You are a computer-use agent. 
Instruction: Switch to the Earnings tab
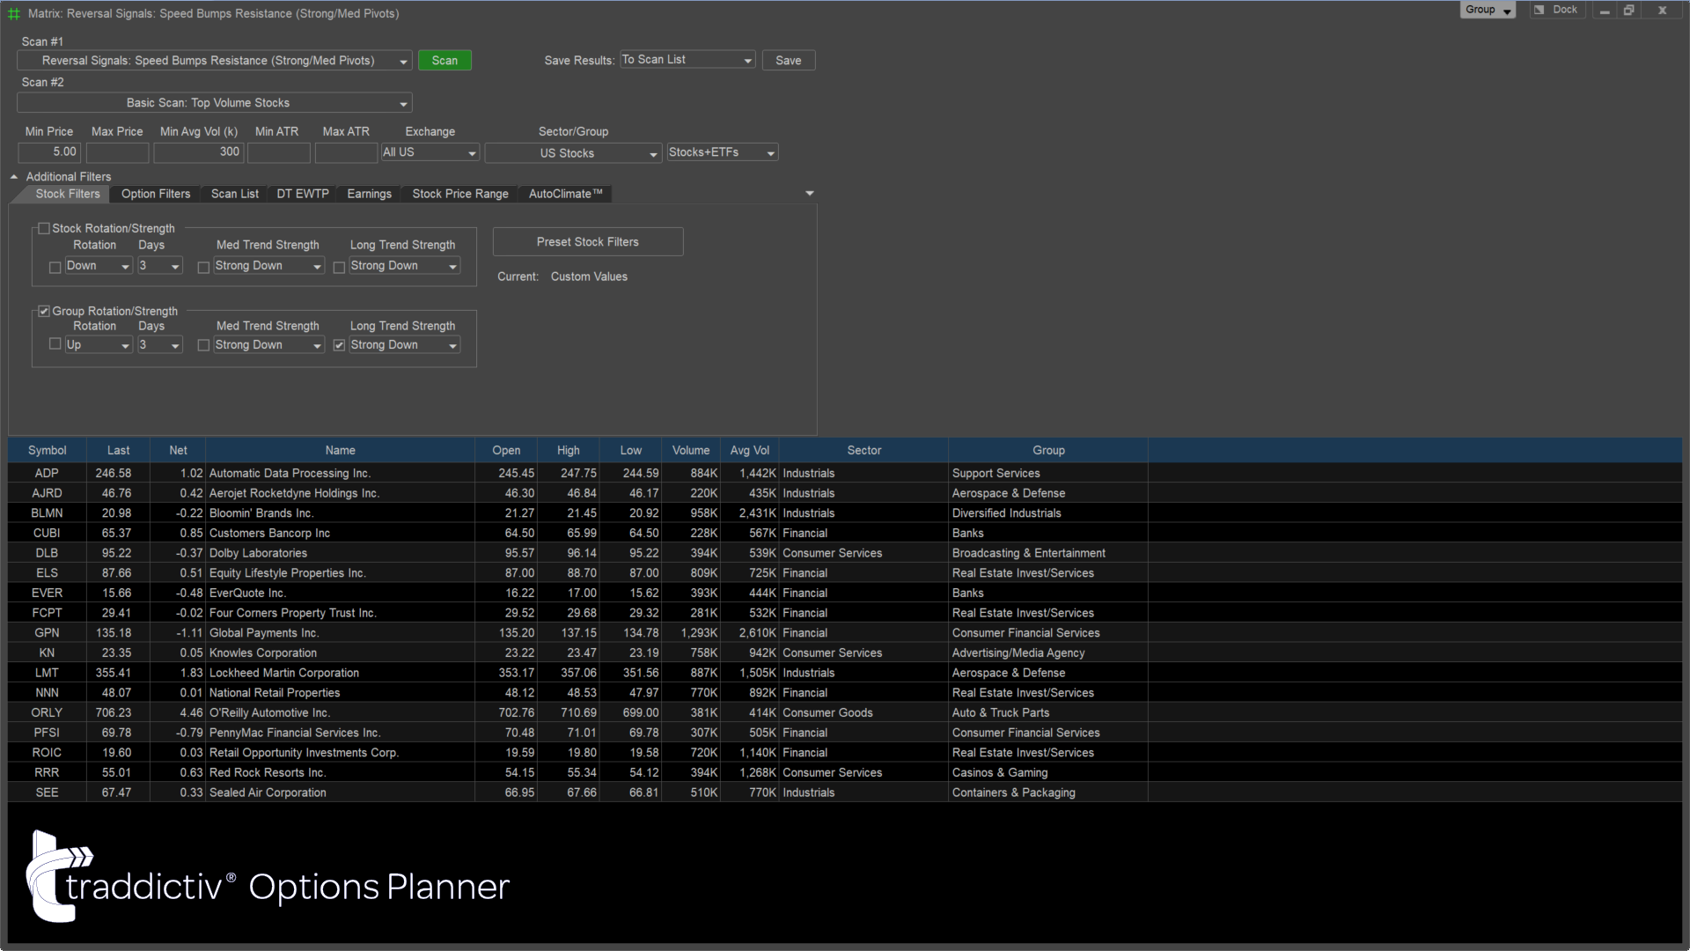pyautogui.click(x=368, y=194)
